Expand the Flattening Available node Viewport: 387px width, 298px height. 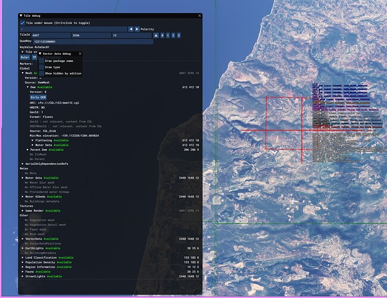pyautogui.click(x=33, y=140)
